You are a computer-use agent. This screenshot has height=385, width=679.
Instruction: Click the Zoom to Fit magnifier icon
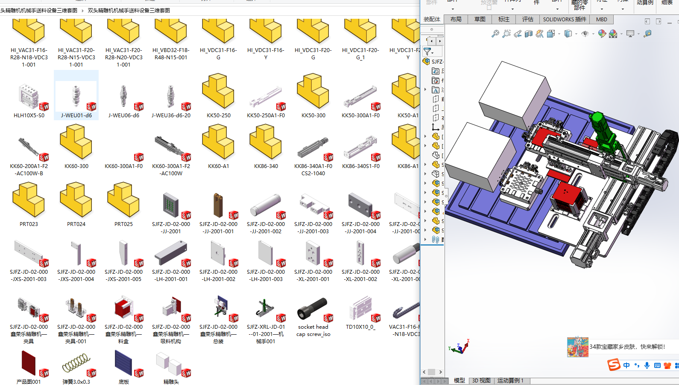495,34
